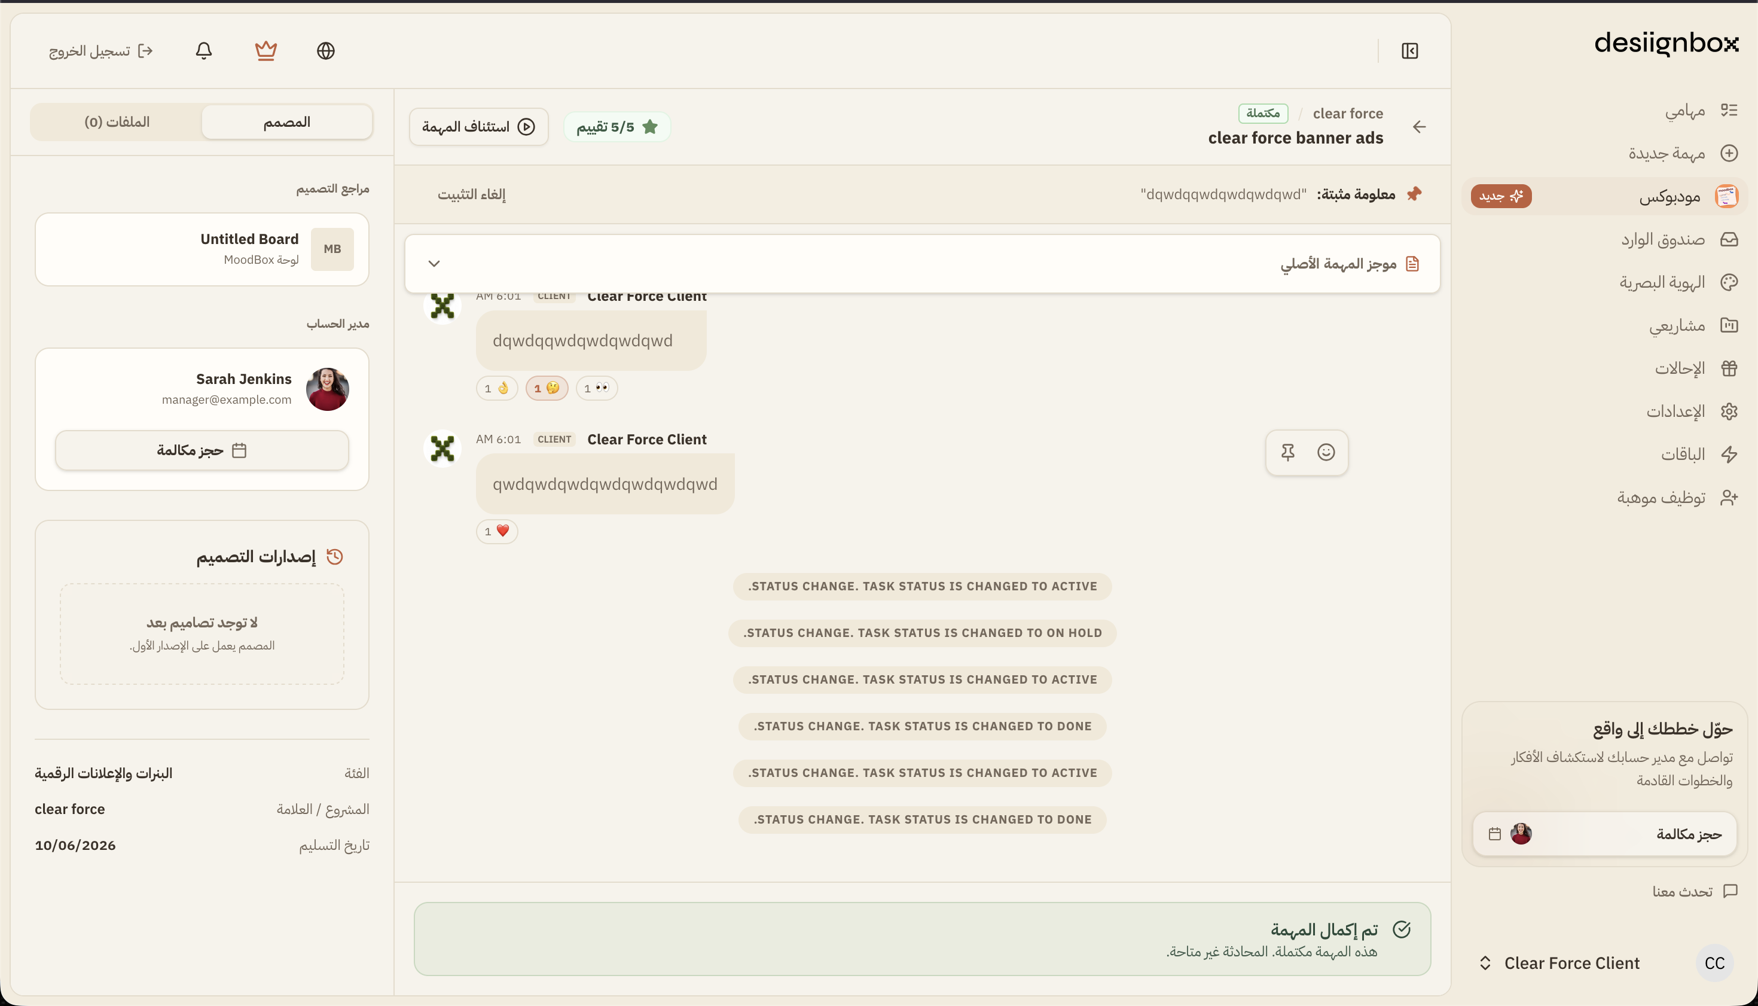This screenshot has width=1758, height=1006.
Task: Toggle the thinking face emoji reaction
Action: click(x=547, y=388)
